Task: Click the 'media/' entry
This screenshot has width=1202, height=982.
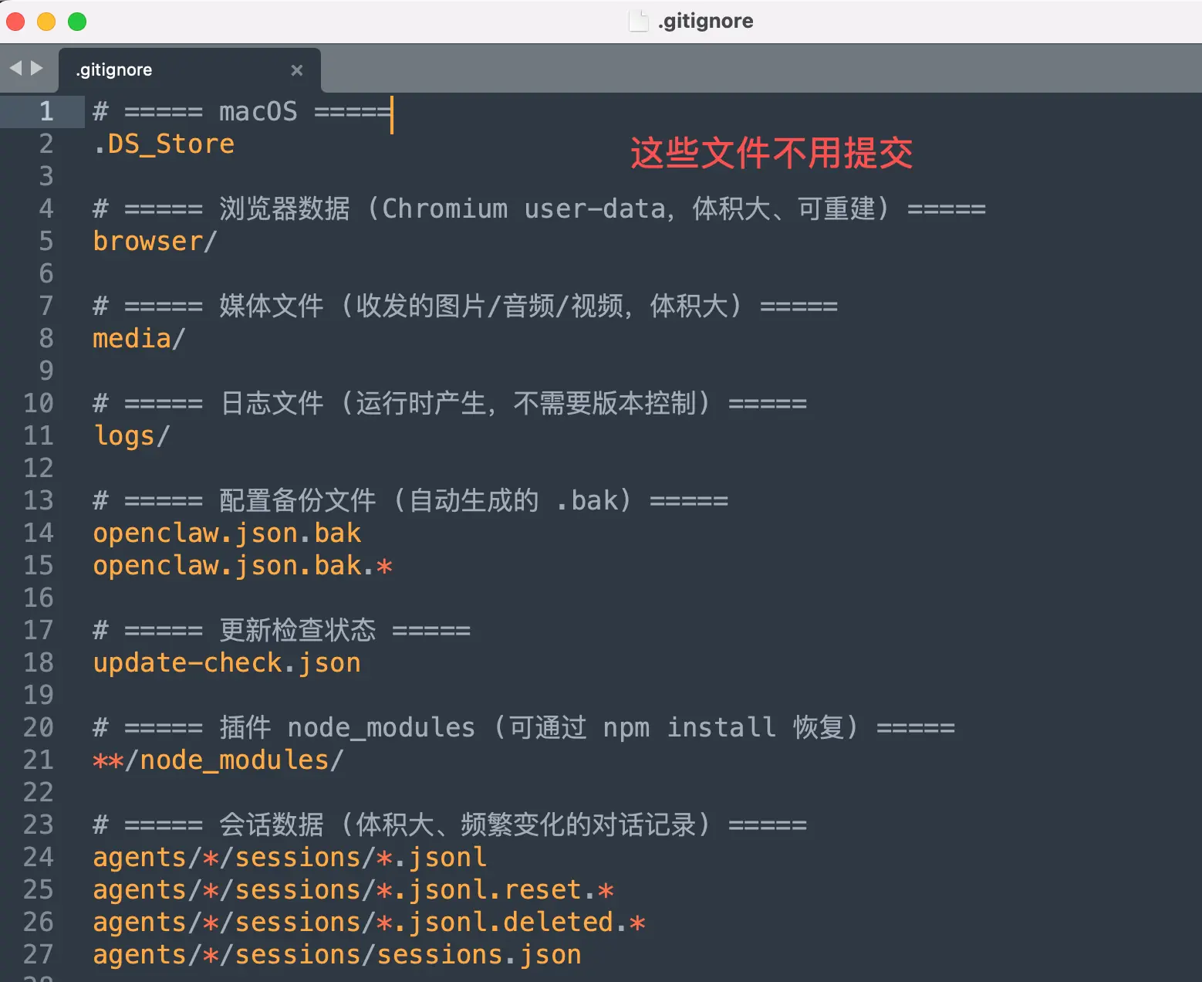Action: tap(139, 339)
